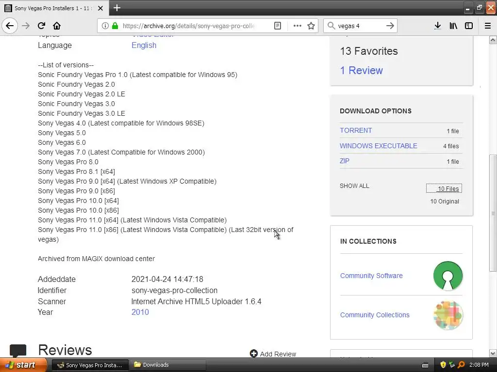Click the Community Software green logo thumbnail

pos(448,276)
